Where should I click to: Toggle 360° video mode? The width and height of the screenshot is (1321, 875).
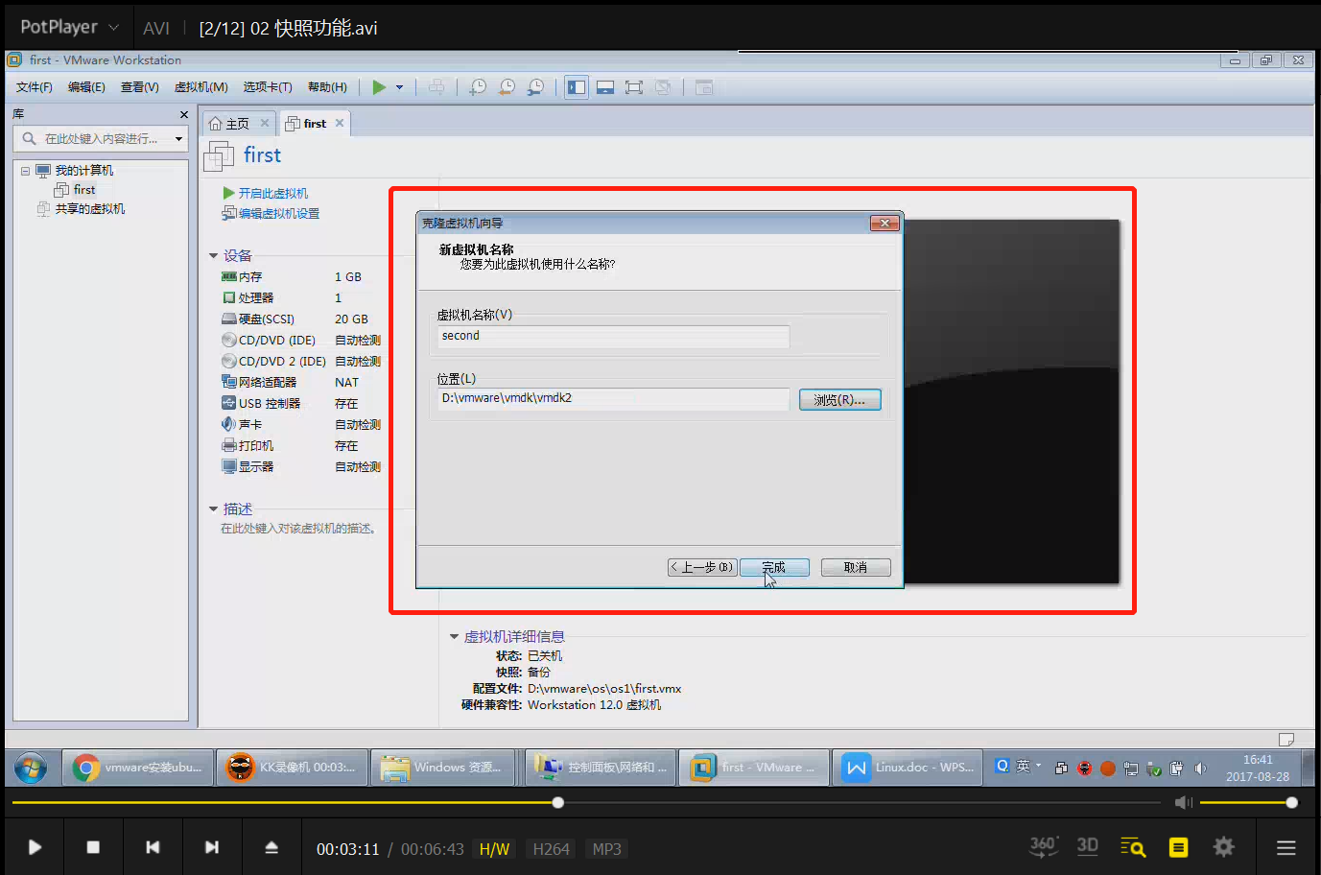[1044, 846]
